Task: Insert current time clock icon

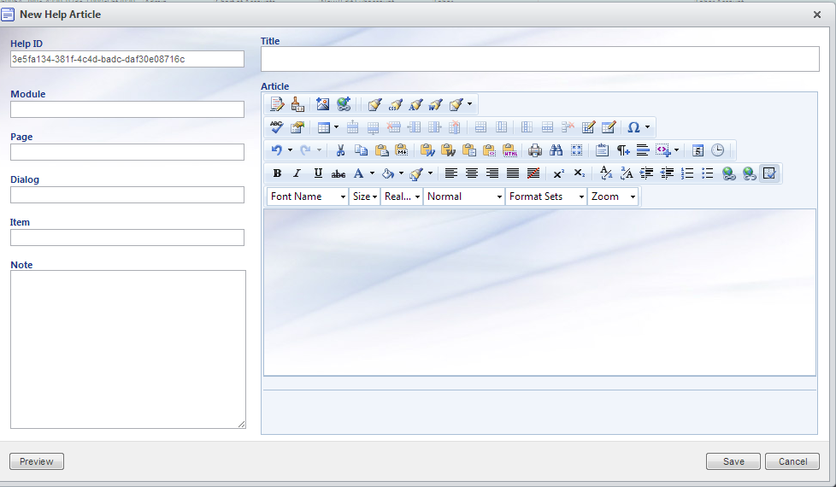Action: tap(718, 150)
